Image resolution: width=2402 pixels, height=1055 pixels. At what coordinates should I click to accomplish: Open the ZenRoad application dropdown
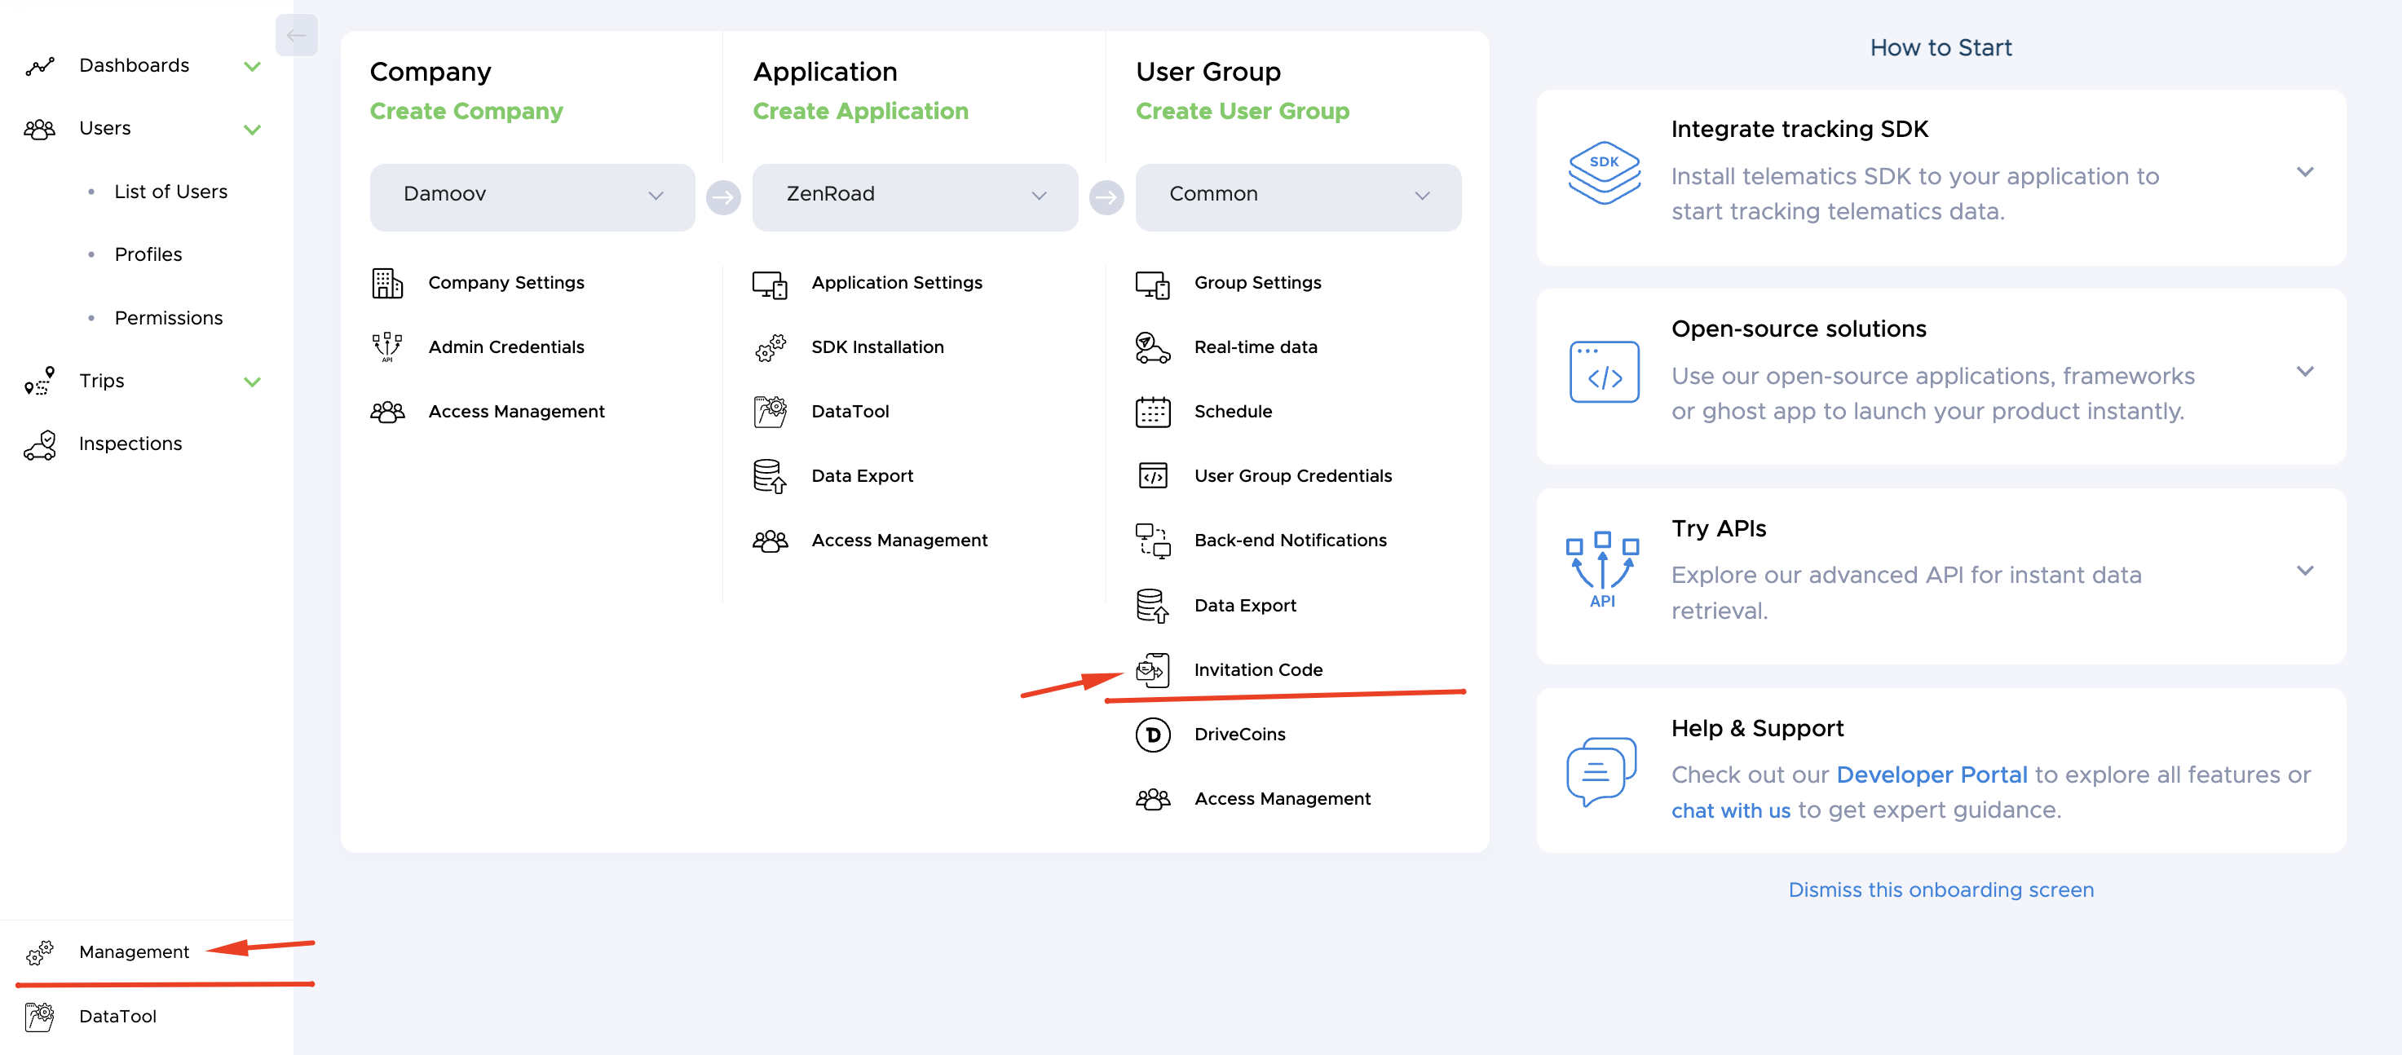click(x=915, y=195)
